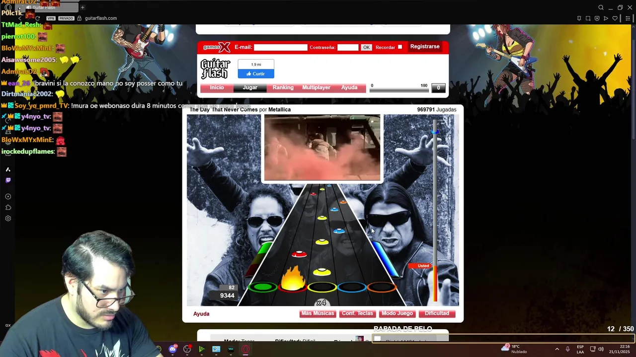Click the E-mail input field
Image resolution: width=636 pixels, height=357 pixels.
click(x=281, y=47)
